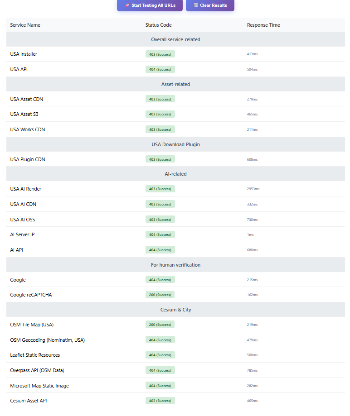The image size is (350, 416).
Task: Start testing all URLs
Action: [x=150, y=5]
